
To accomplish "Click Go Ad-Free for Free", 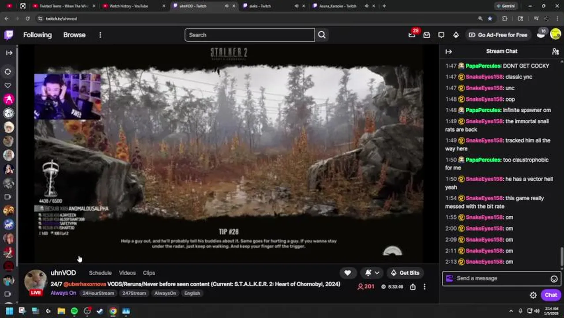I will (498, 35).
